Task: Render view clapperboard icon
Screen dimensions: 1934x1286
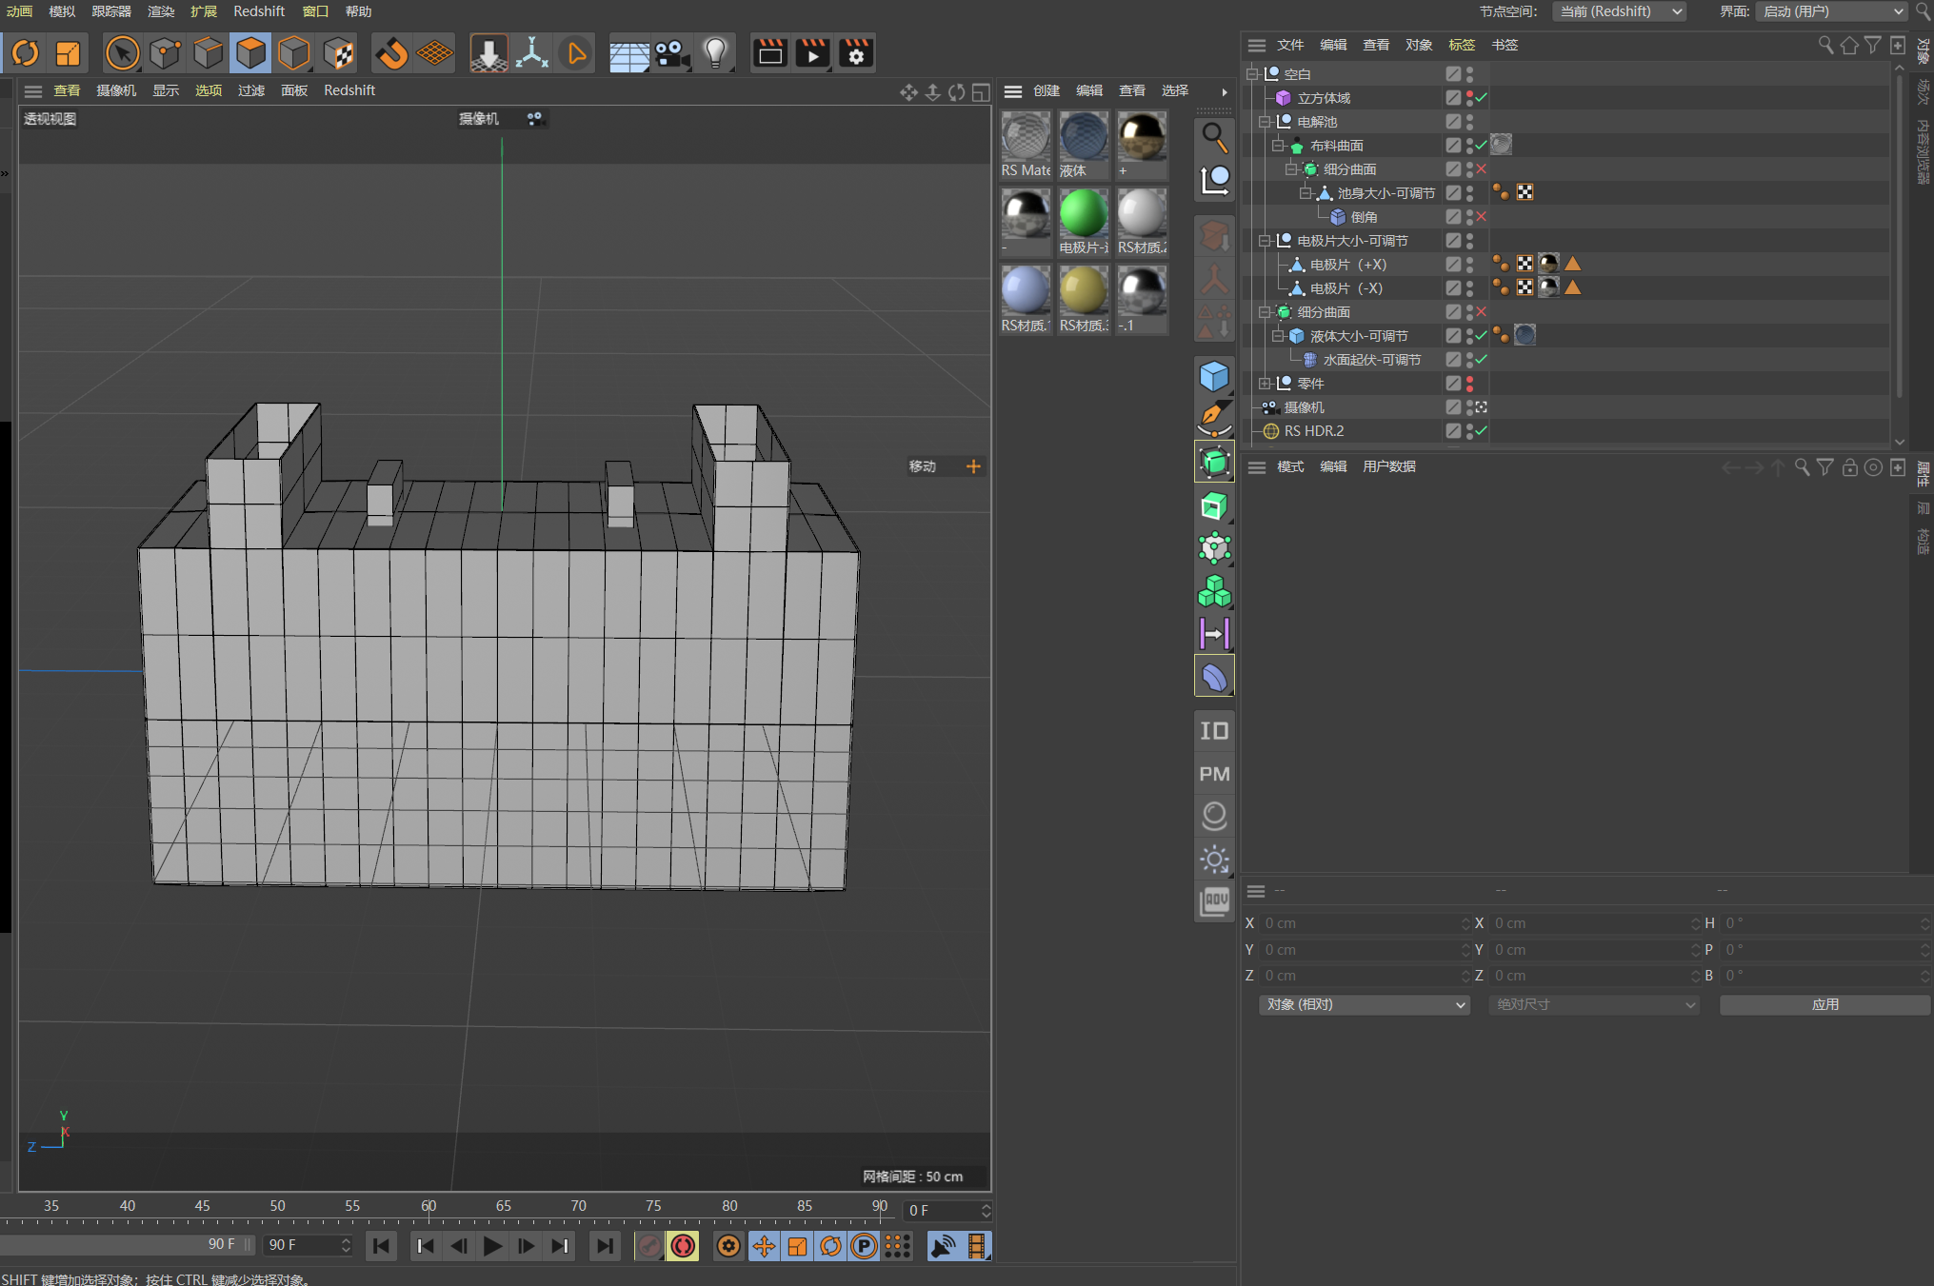Action: coord(770,53)
